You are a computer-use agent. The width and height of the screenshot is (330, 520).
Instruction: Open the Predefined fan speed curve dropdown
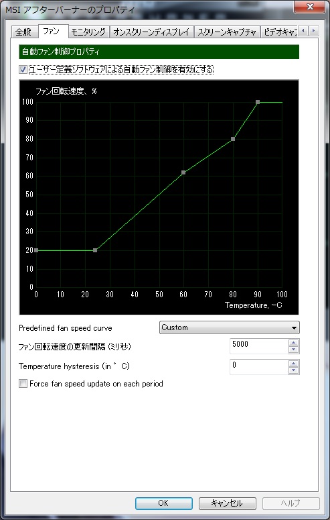(230, 327)
